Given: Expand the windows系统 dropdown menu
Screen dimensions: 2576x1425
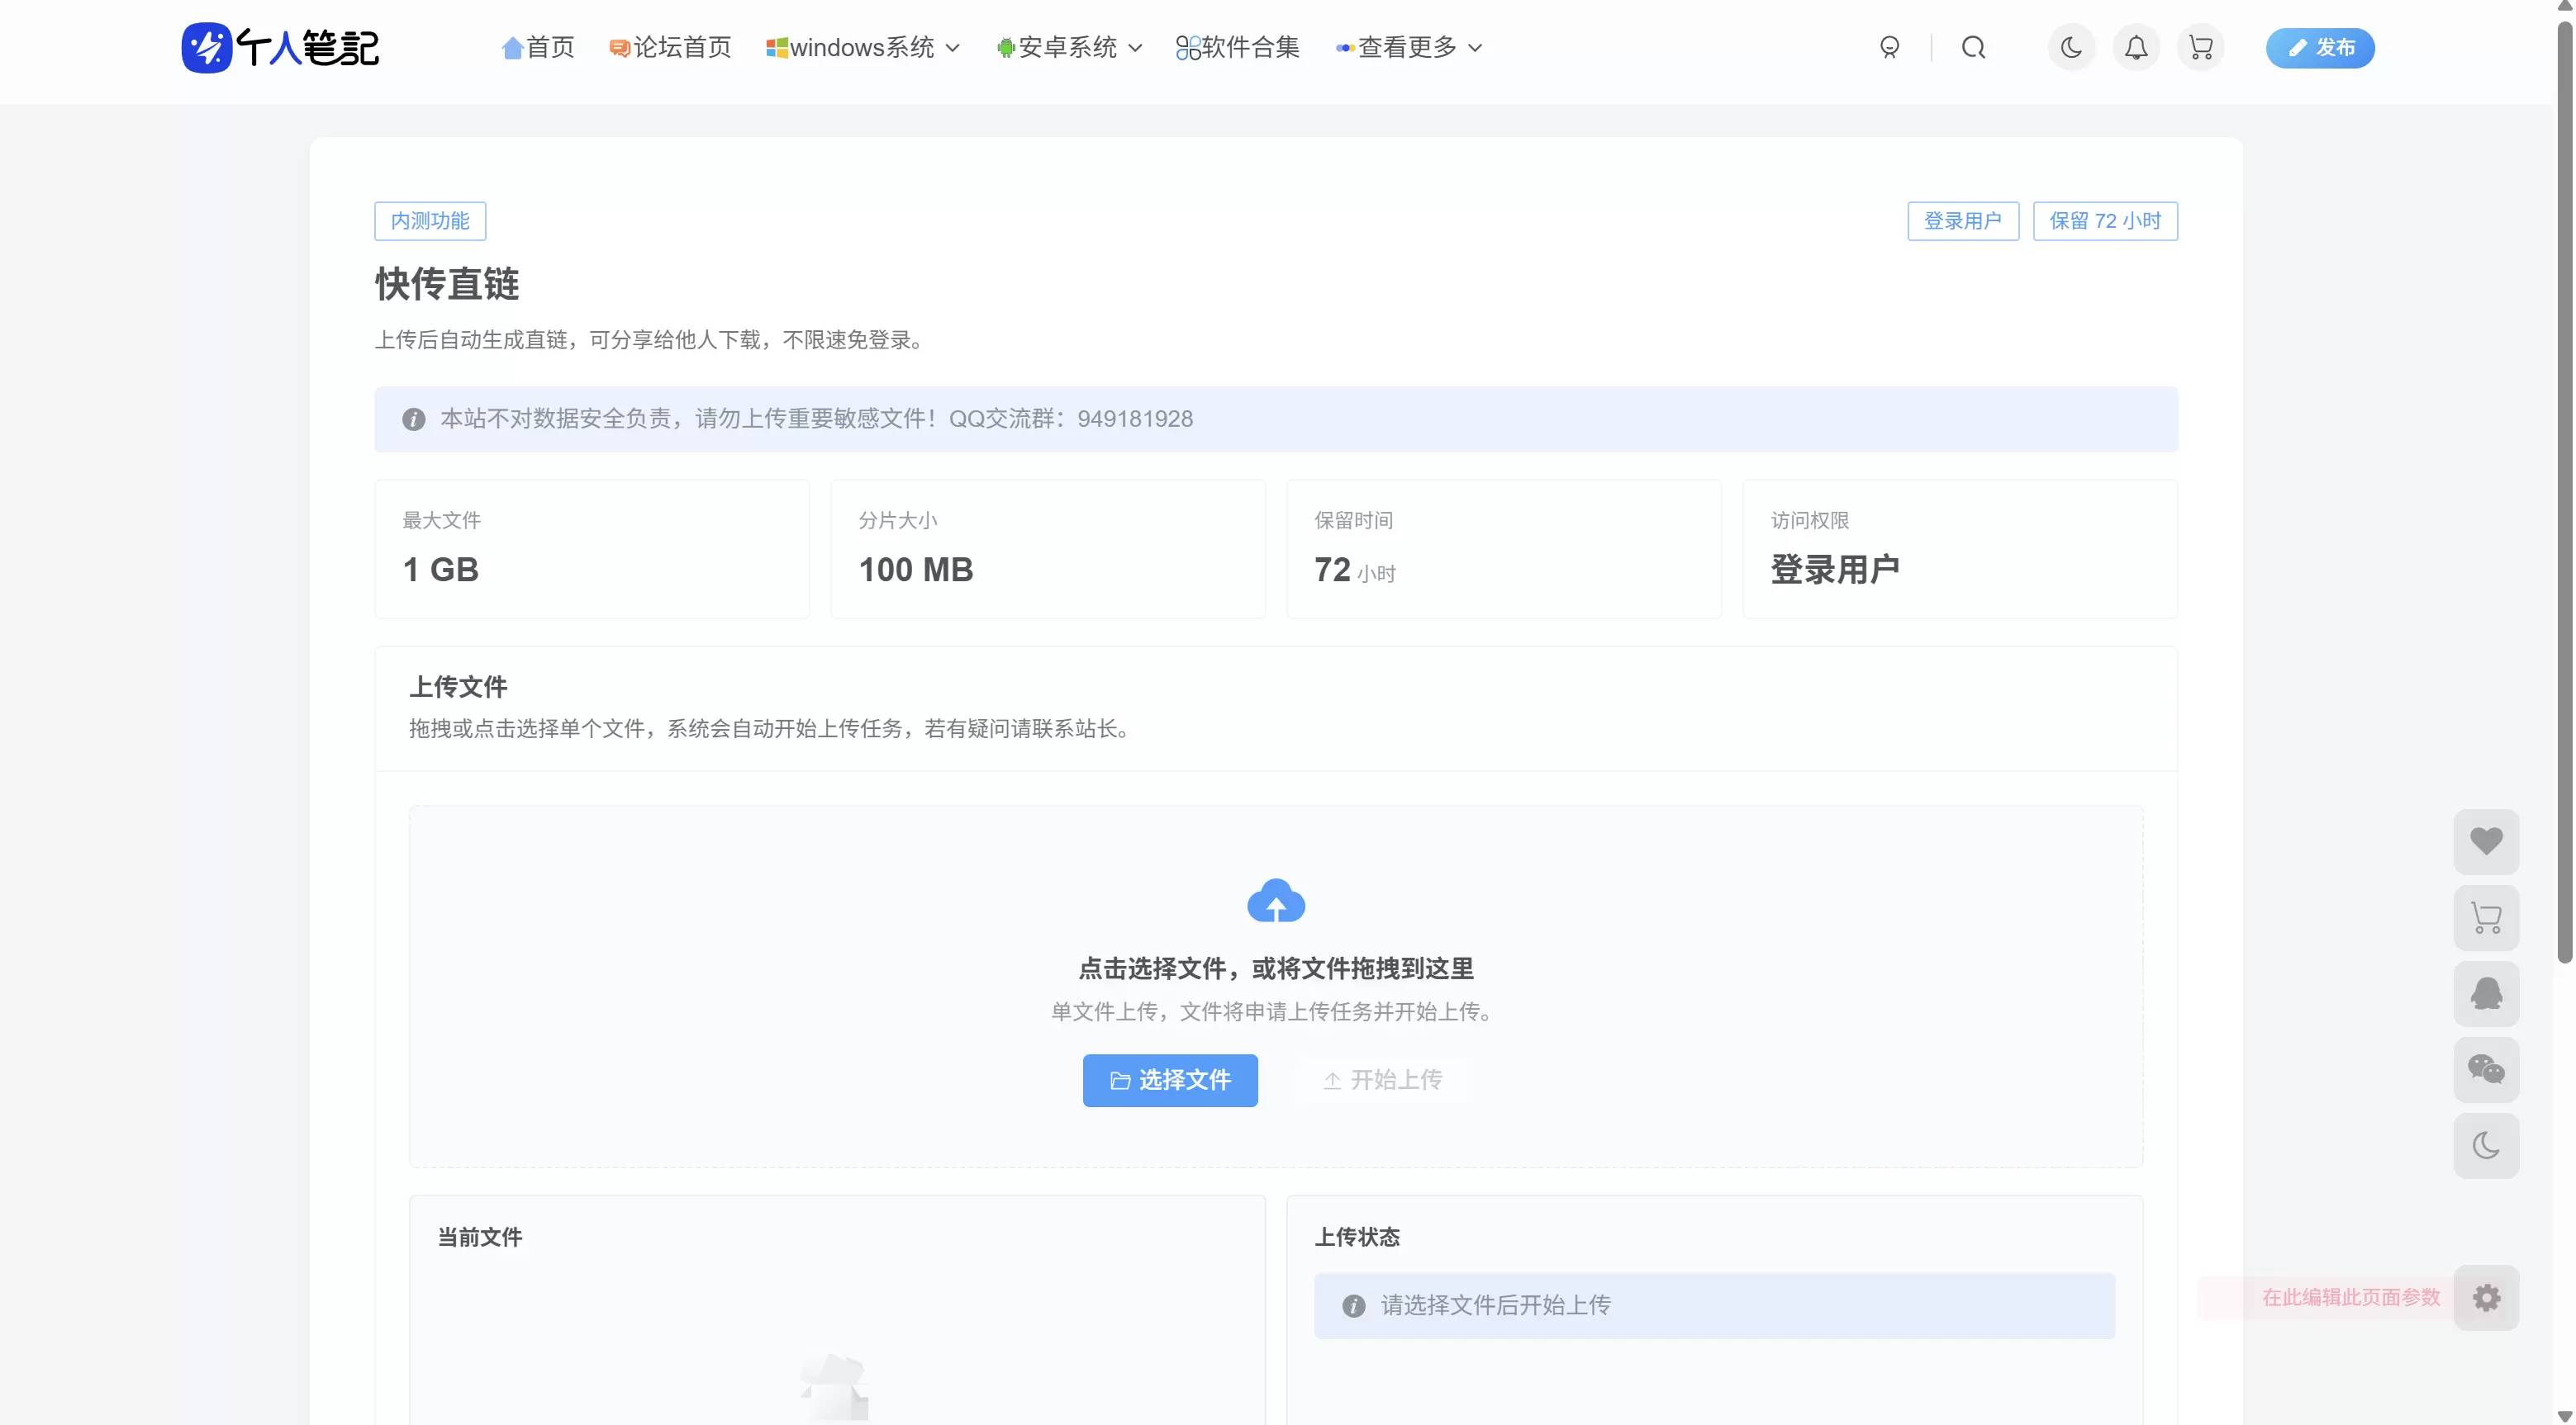Looking at the screenshot, I should [x=862, y=47].
